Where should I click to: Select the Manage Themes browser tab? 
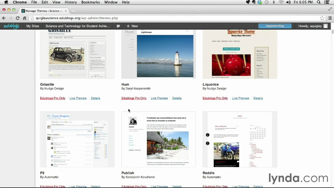[x=44, y=11]
